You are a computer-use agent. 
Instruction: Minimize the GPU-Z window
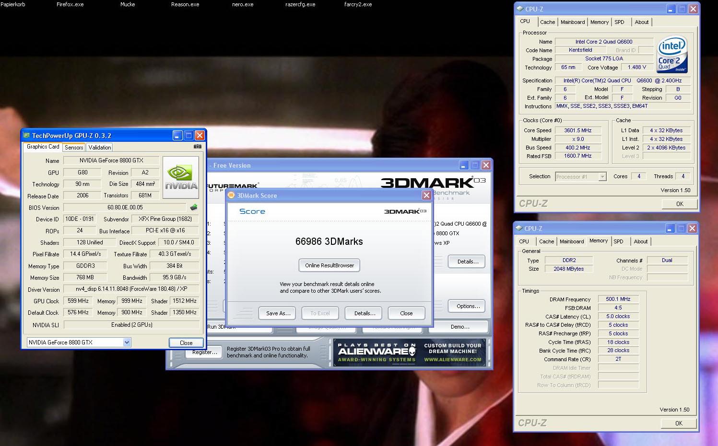pyautogui.click(x=177, y=136)
